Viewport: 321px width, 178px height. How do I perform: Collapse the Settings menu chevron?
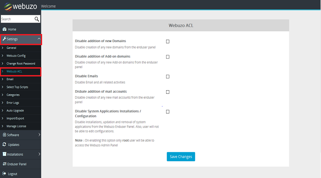[x=39, y=39]
